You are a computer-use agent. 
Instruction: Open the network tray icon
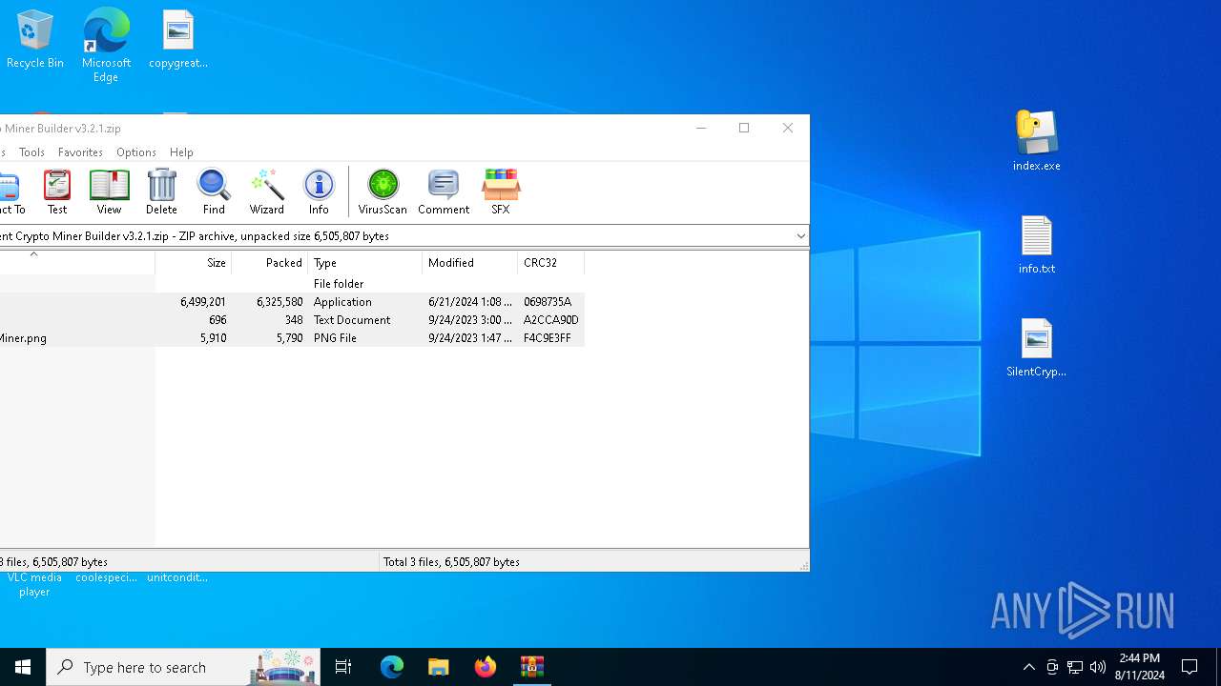(1075, 667)
